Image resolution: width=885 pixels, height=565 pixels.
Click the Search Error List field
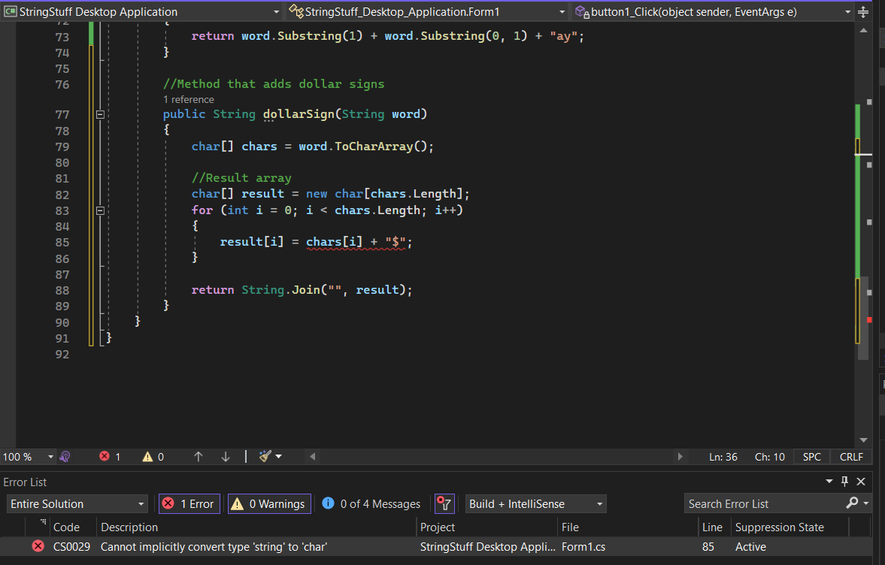point(763,503)
